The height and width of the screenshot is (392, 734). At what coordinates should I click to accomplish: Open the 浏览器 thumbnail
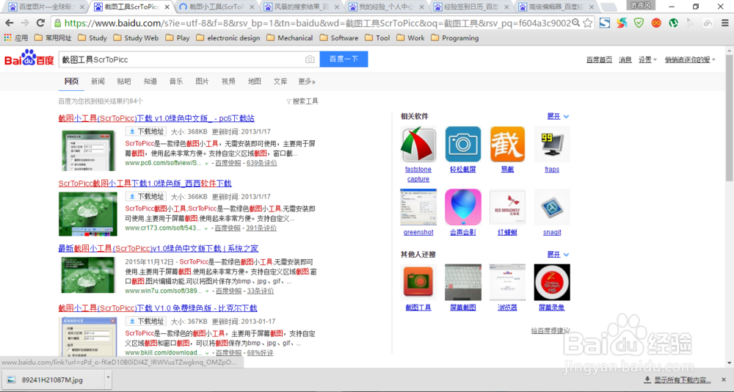[x=507, y=283]
